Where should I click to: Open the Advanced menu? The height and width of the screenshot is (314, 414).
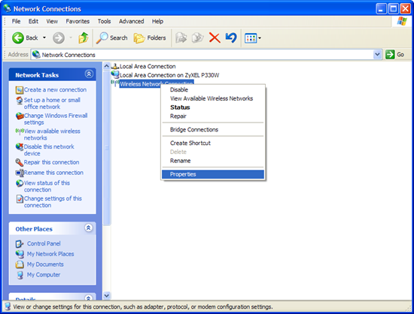coord(131,21)
